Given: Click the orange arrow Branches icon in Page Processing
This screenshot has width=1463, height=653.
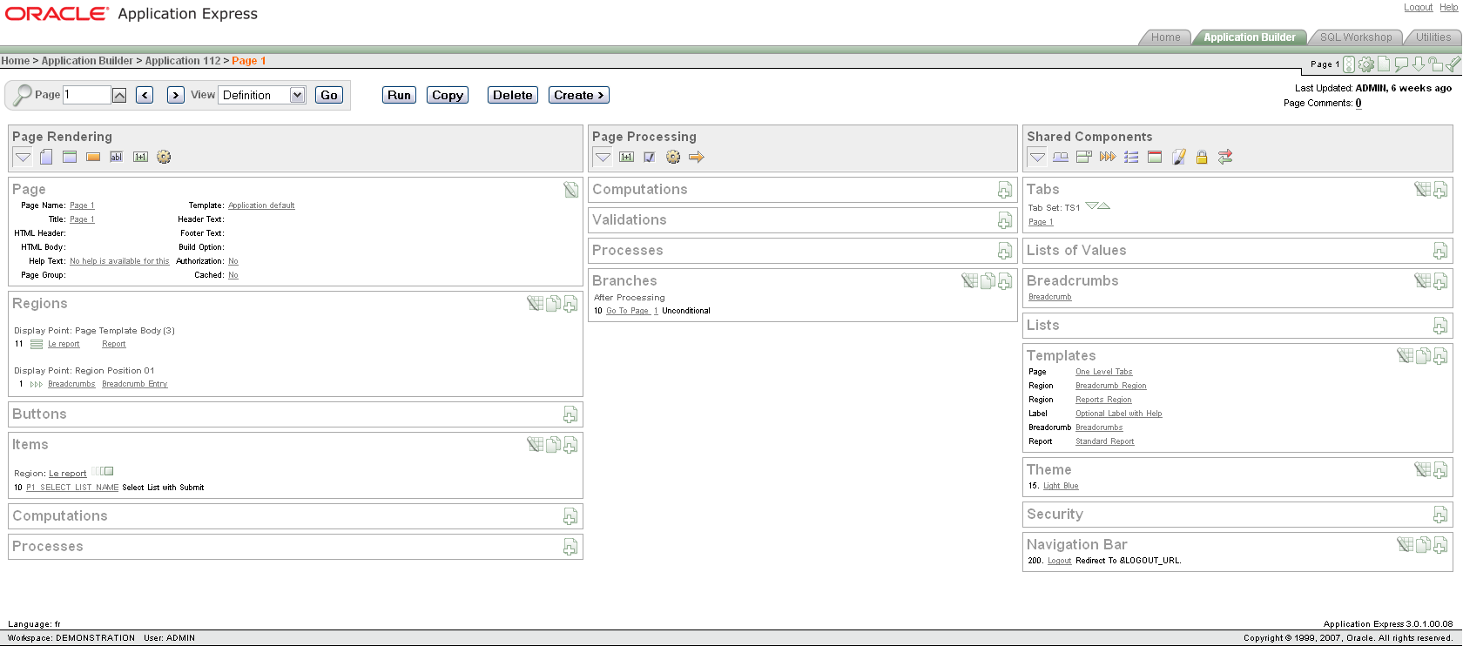Looking at the screenshot, I should [696, 158].
